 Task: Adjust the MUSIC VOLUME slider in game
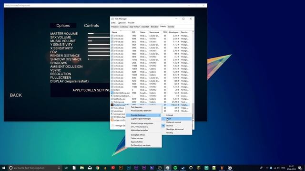(x=99, y=41)
